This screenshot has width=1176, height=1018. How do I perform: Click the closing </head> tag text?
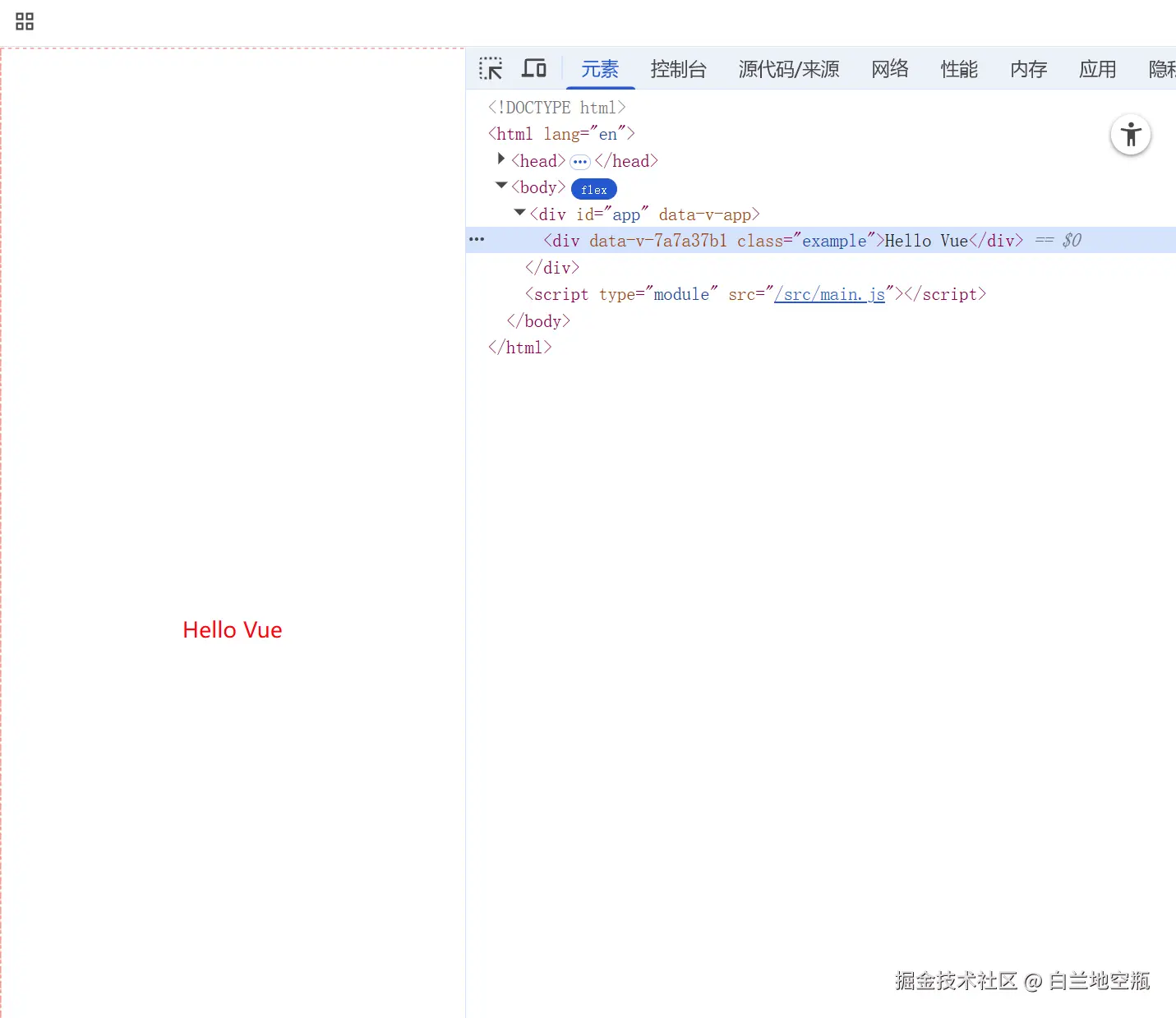[626, 161]
